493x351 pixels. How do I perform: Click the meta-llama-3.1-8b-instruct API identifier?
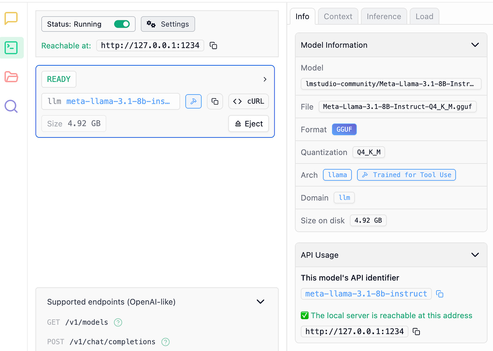(x=366, y=294)
